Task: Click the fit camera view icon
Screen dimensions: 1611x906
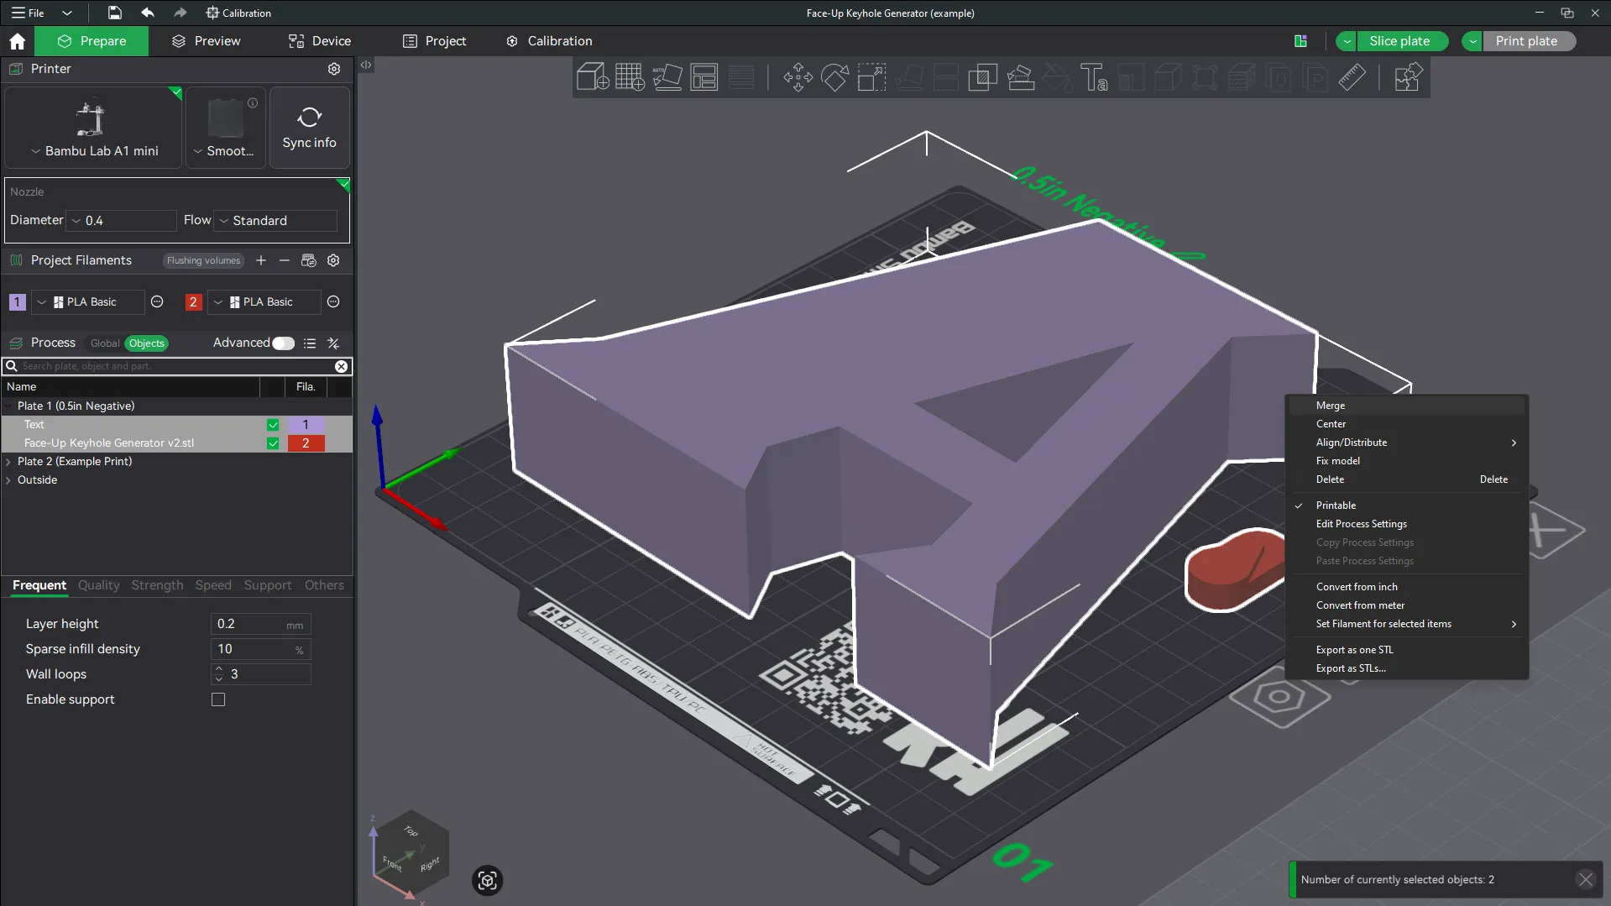Action: point(487,880)
